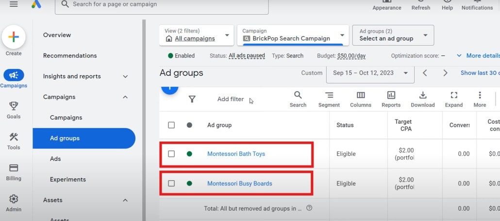Open Reports from the table toolbar
Viewport: 500px width, 221px height.
click(x=391, y=100)
